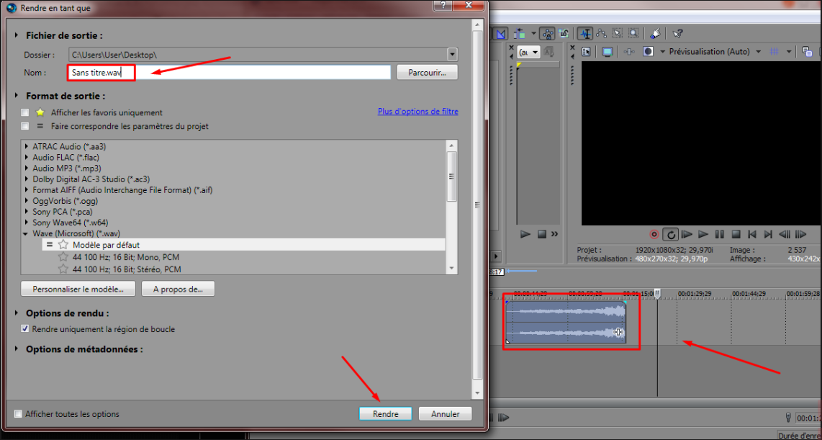Open the Plus d'options de filtre link
This screenshot has width=822, height=440.
coord(417,112)
